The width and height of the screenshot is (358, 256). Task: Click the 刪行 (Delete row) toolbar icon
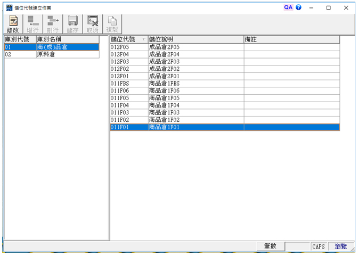coord(53,23)
